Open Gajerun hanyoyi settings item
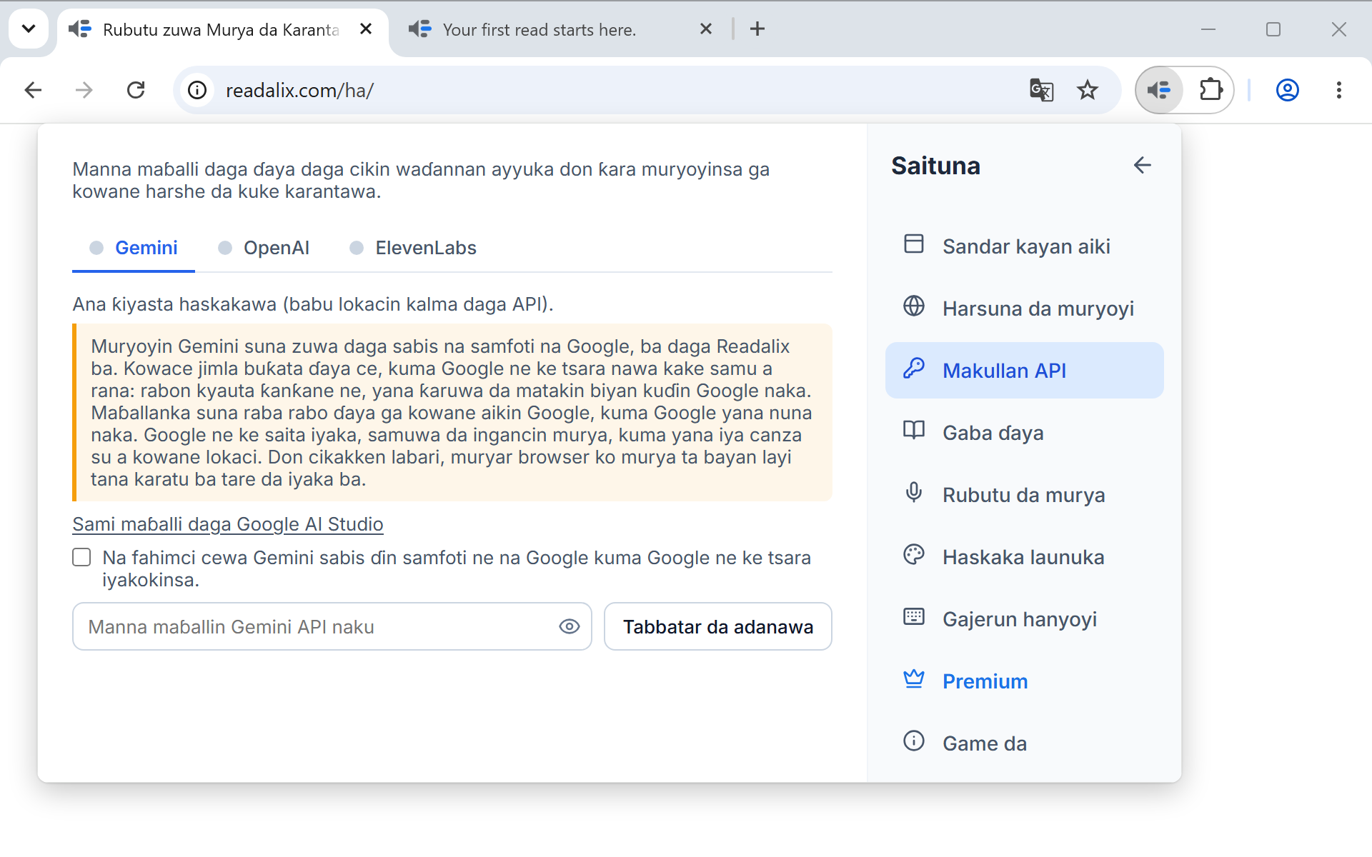This screenshot has width=1372, height=857. tap(1025, 619)
